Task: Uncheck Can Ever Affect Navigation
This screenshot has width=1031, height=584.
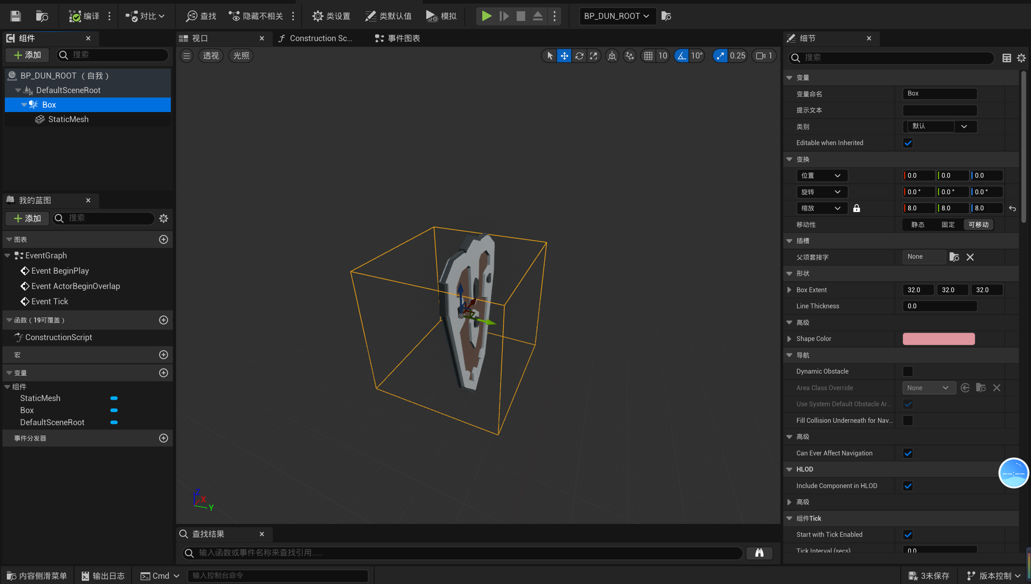Action: point(908,453)
